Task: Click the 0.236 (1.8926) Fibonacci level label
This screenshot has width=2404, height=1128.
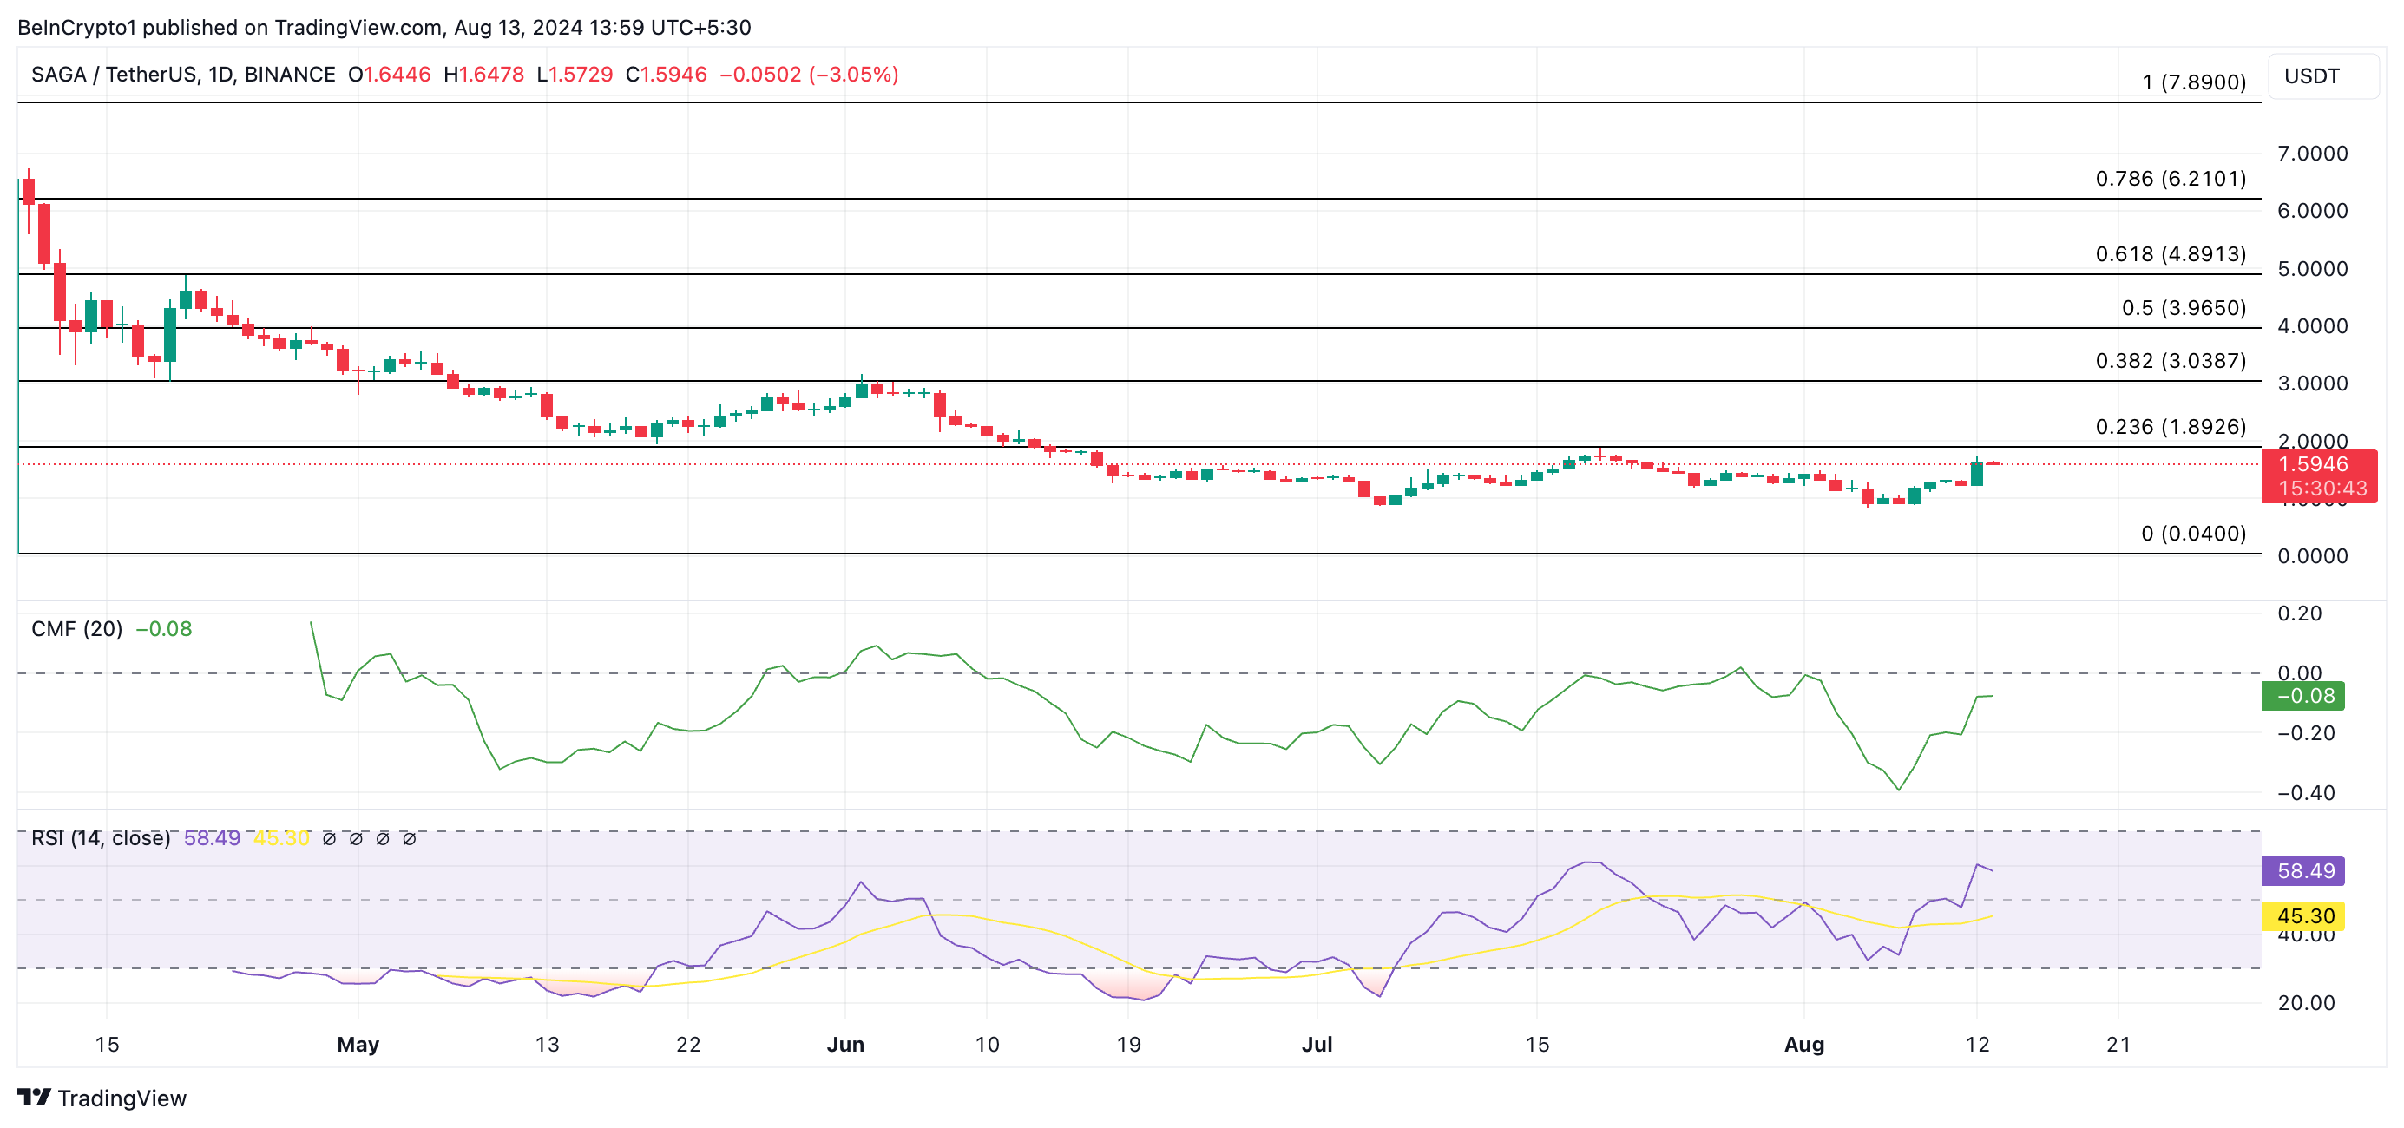Action: (x=2170, y=426)
